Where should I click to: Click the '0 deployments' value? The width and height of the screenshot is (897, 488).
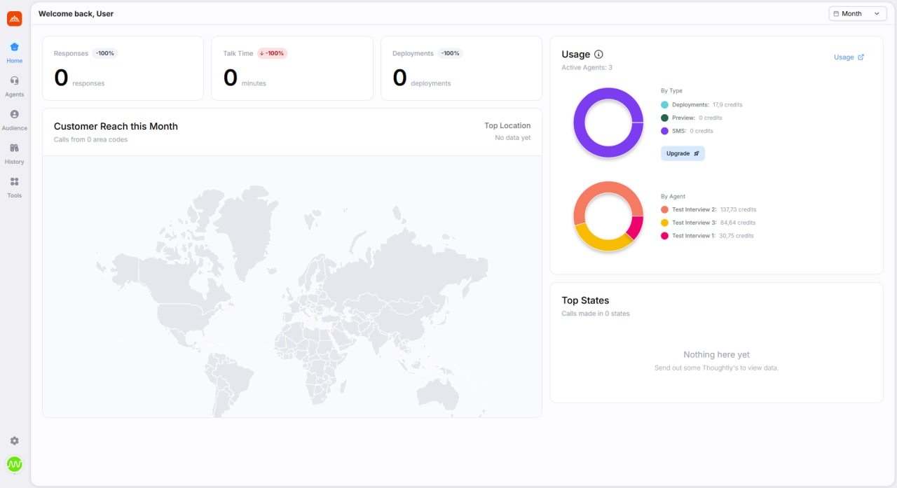pos(422,78)
